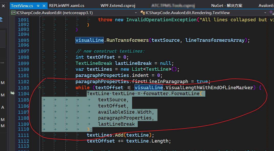Open the ICSharpCode.AvalonEdit (netcoreapp3.1) project dropdown
The image size is (274, 151).
[136, 12]
